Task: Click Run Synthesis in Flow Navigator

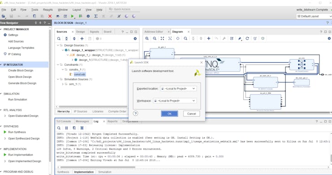Action: tap(17, 132)
